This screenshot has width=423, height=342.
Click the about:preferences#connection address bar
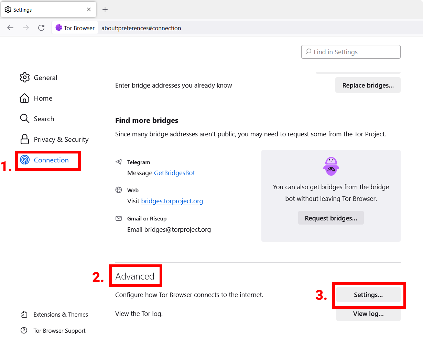(x=141, y=28)
